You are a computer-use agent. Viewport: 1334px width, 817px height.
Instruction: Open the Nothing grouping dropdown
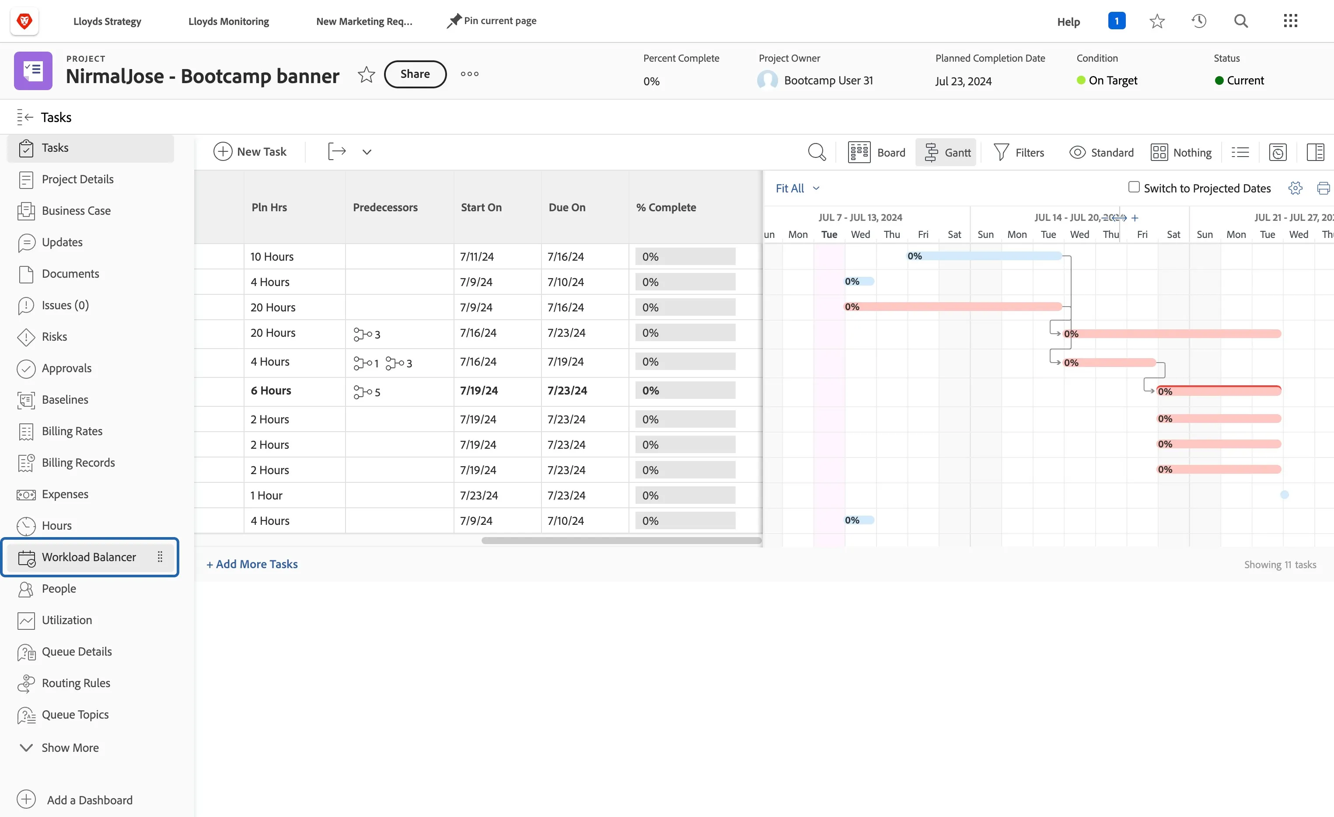[x=1181, y=152]
